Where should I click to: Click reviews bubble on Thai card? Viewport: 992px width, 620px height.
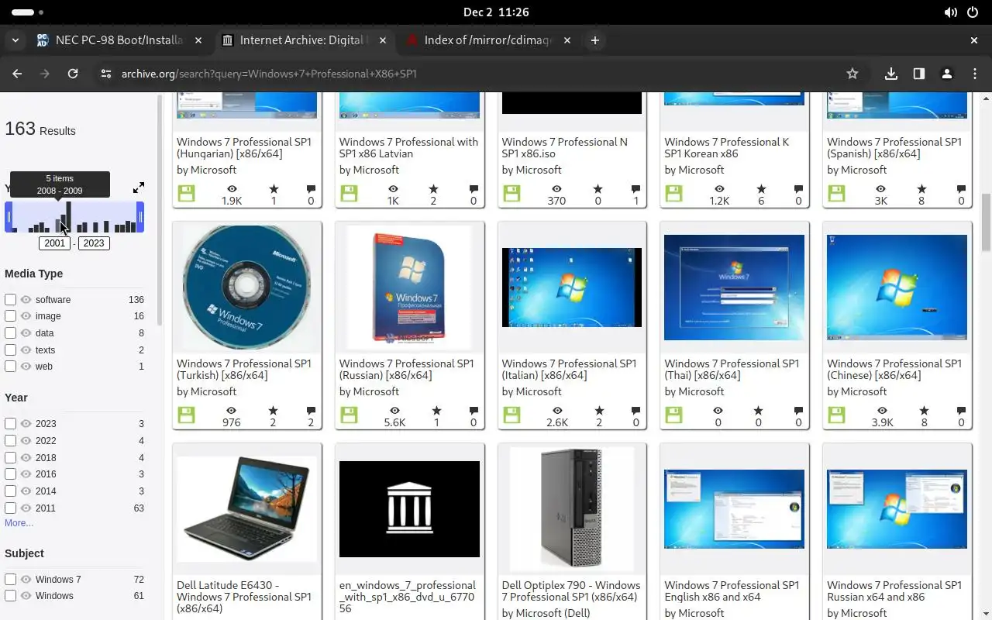coord(798,411)
